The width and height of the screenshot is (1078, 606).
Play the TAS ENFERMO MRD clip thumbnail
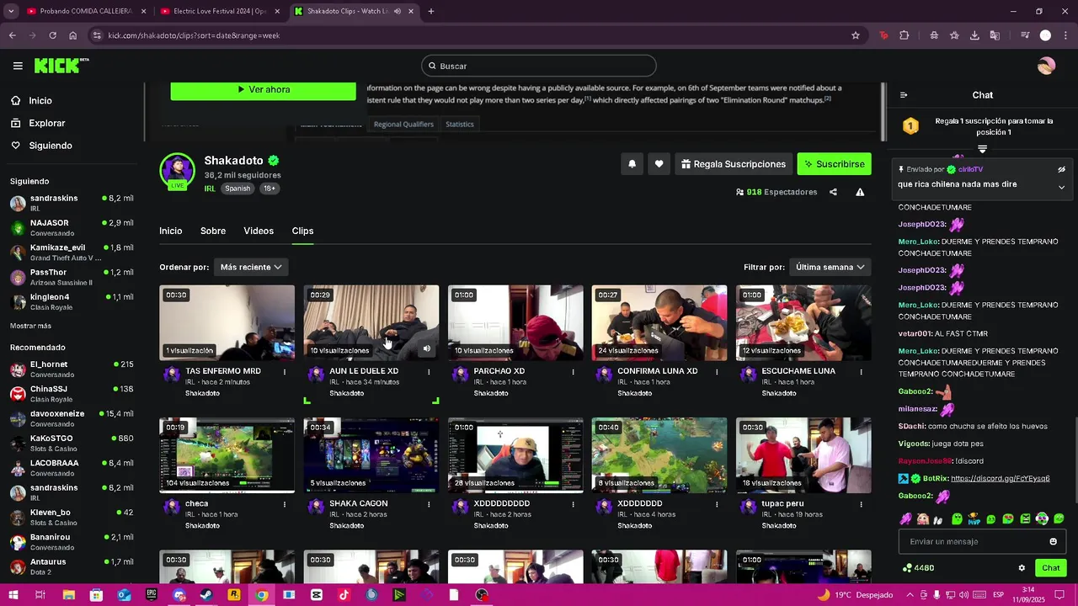(x=227, y=322)
